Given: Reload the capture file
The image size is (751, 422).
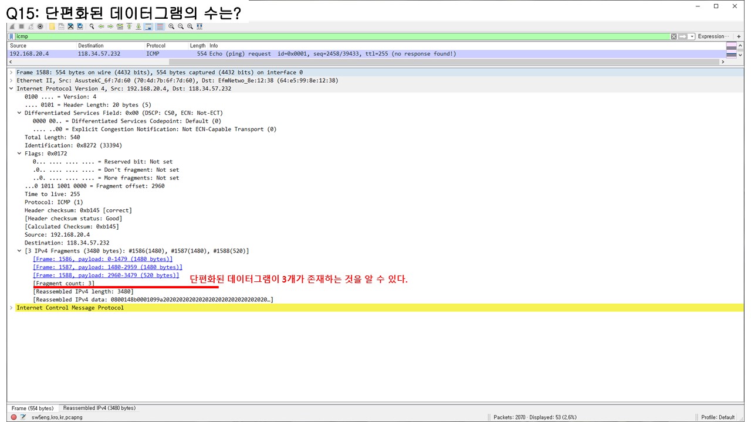Looking at the screenshot, I should pyautogui.click(x=80, y=26).
